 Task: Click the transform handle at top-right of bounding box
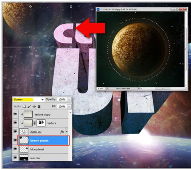click(x=71, y=6)
